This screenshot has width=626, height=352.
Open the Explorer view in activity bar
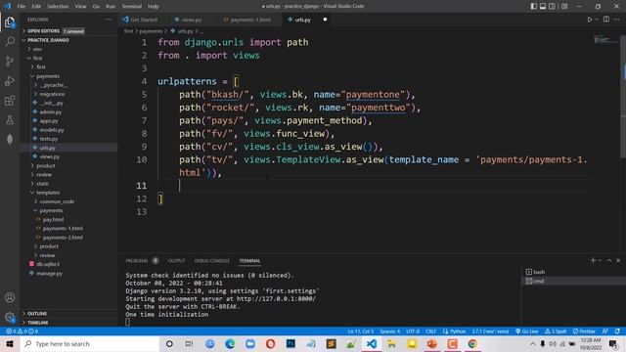click(10, 22)
